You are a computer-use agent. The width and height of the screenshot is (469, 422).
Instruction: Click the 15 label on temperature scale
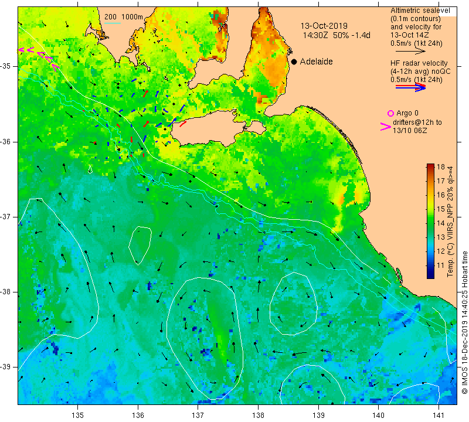(441, 209)
